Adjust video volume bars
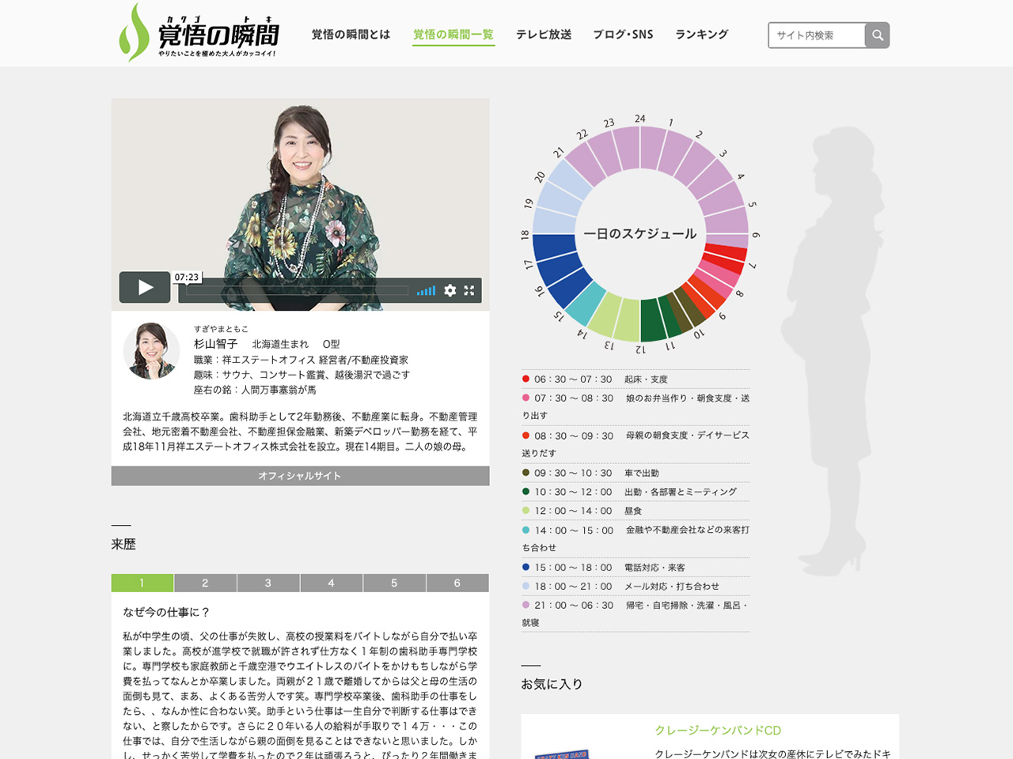The height and width of the screenshot is (759, 1013). (427, 291)
